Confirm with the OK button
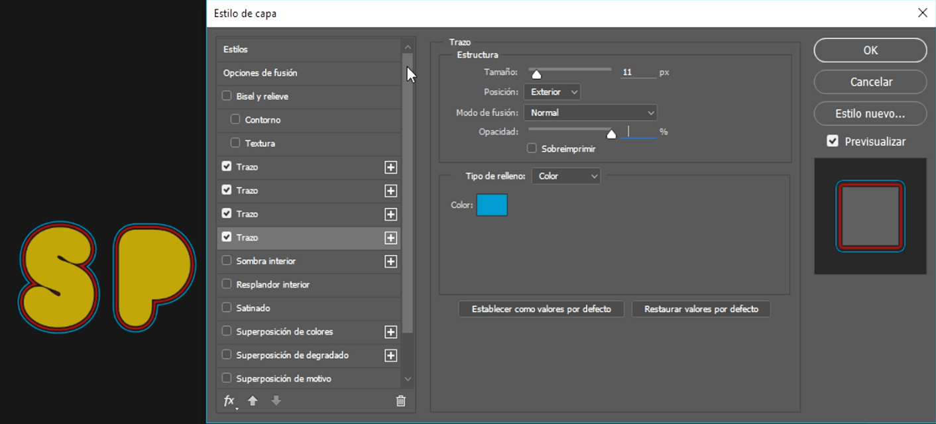This screenshot has width=936, height=424. pyautogui.click(x=870, y=50)
